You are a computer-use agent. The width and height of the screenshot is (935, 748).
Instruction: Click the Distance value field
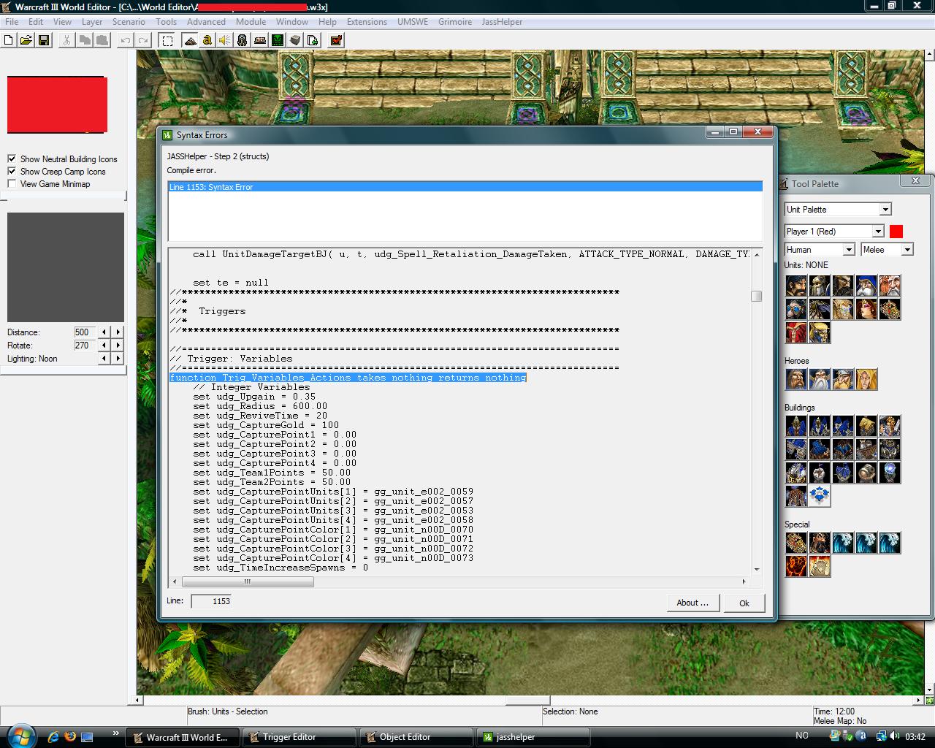[x=84, y=332]
